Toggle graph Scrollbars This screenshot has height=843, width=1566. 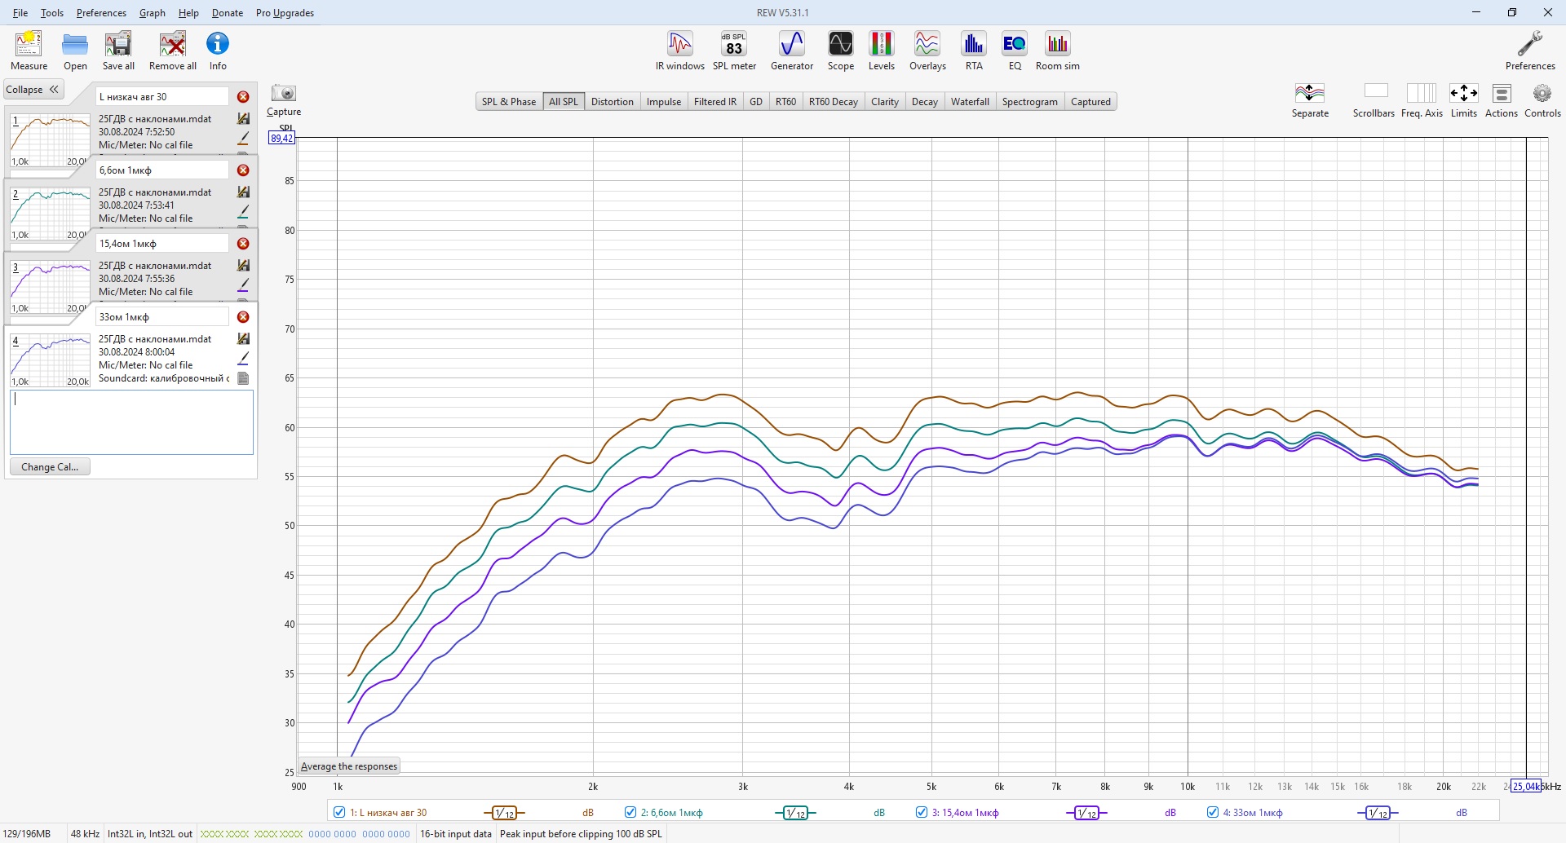(1374, 100)
